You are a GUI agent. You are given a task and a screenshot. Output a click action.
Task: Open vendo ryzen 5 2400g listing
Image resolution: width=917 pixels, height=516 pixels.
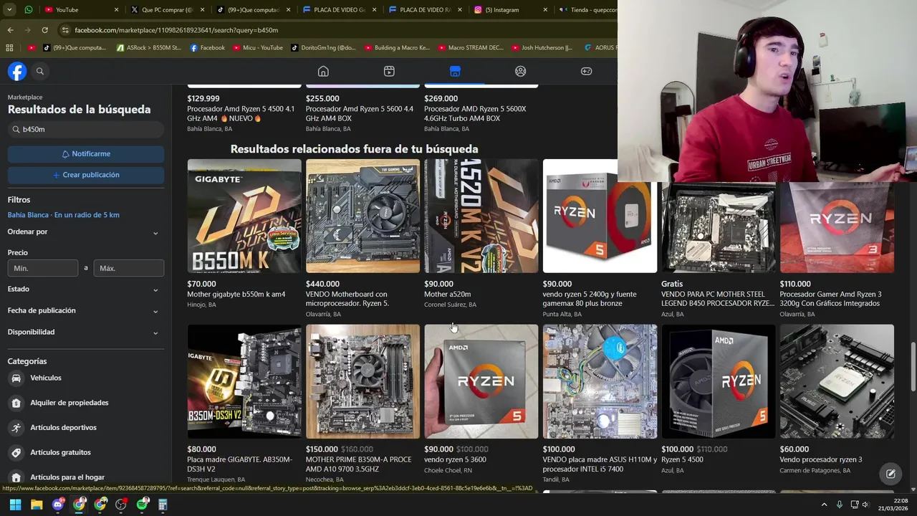600,216
